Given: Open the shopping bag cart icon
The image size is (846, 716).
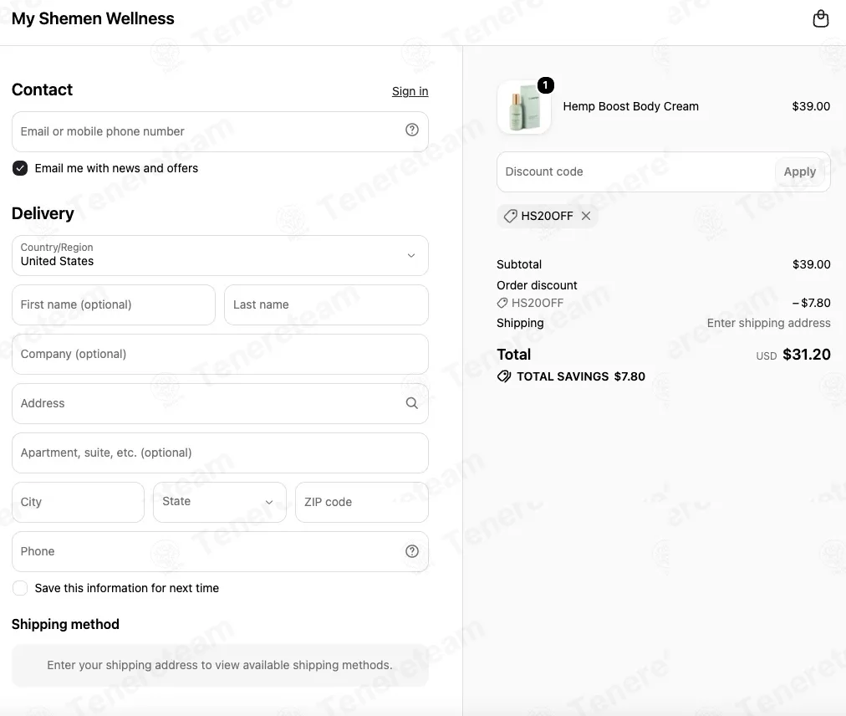Looking at the screenshot, I should [x=821, y=18].
